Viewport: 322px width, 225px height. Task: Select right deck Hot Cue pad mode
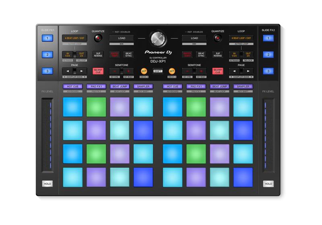tap(173, 86)
